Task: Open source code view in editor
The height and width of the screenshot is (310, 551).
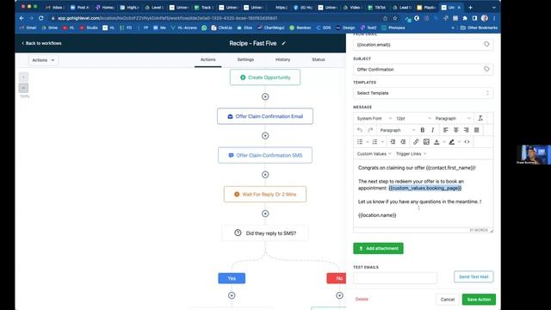Action: (467, 141)
